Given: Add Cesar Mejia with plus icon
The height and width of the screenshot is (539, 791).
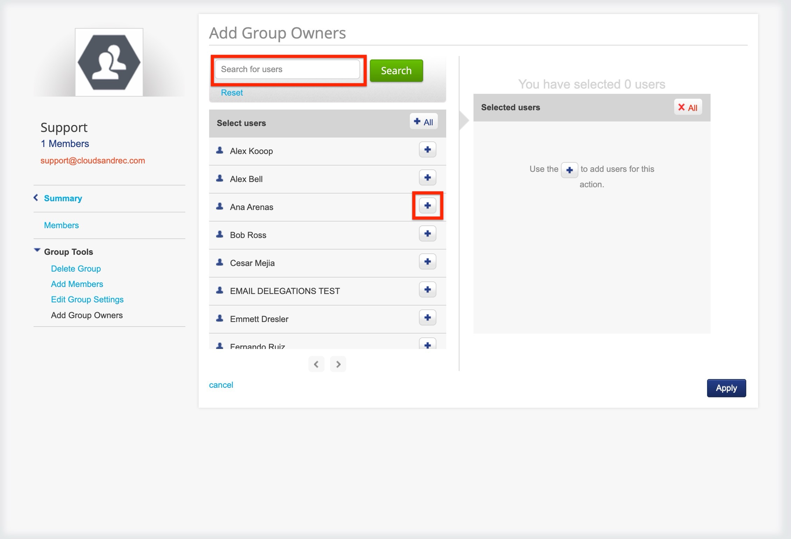Looking at the screenshot, I should pyautogui.click(x=427, y=262).
